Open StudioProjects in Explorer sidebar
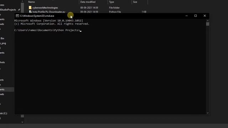The width and height of the screenshot is (228, 128). click(x=8, y=10)
